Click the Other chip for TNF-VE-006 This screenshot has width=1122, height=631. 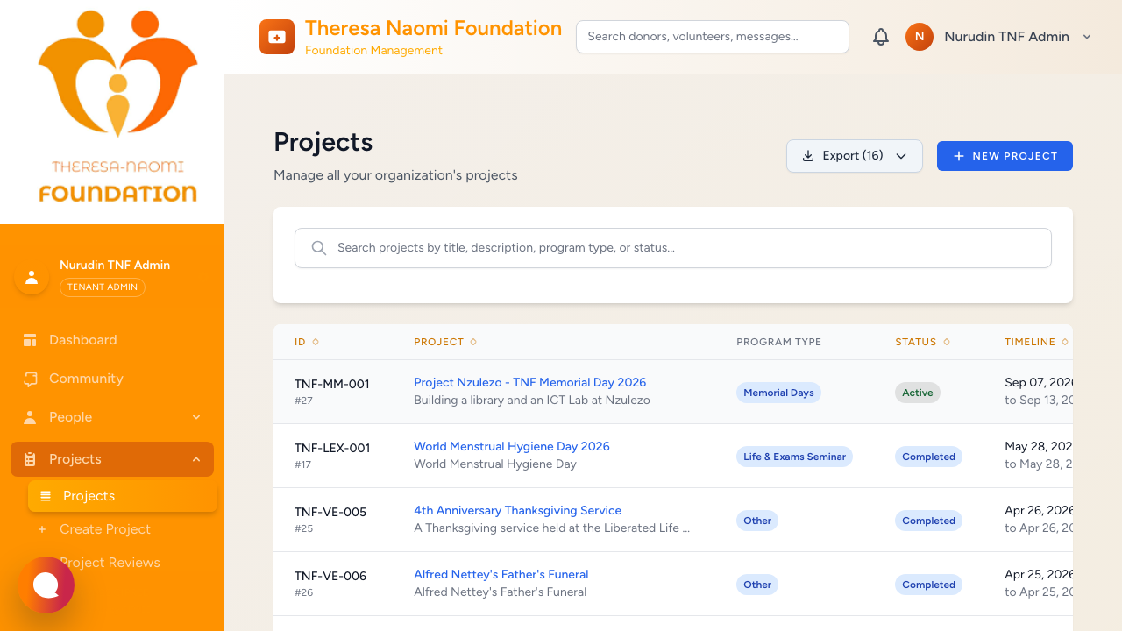point(757,585)
